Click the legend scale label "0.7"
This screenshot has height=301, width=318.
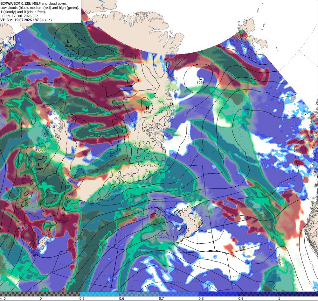click(x=162, y=298)
